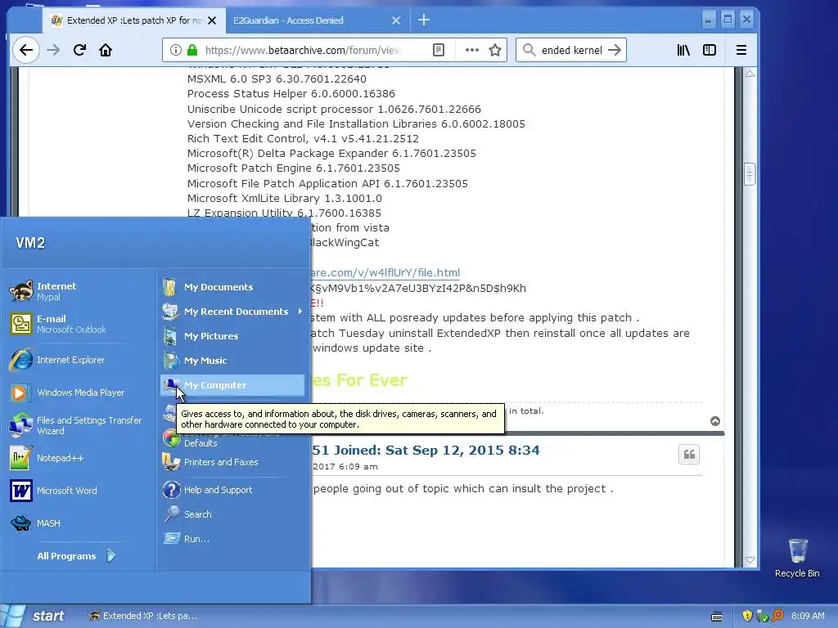Focus the betaarchive URL address field

click(x=303, y=50)
